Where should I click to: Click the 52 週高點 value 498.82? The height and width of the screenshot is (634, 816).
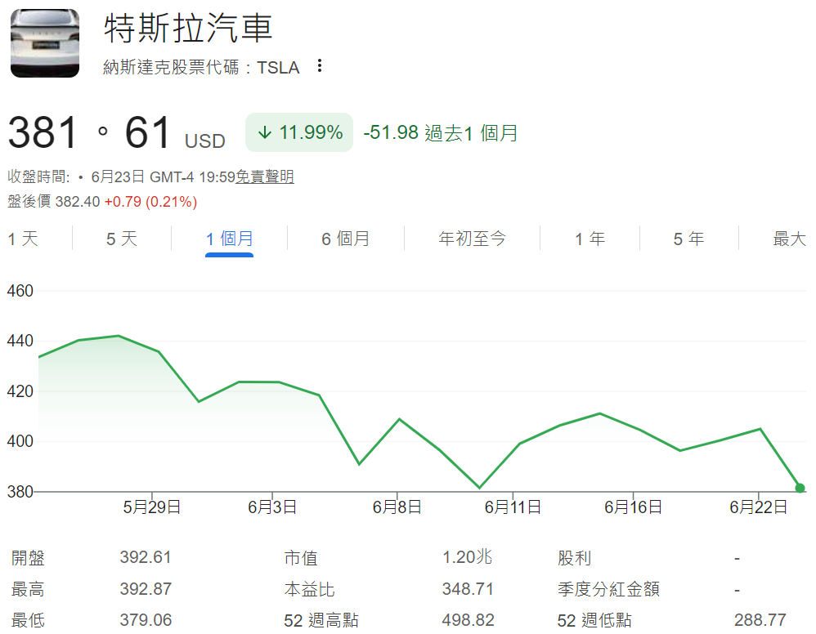(x=468, y=620)
